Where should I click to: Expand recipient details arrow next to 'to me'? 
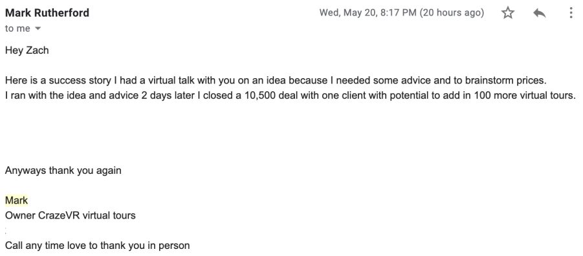pyautogui.click(x=37, y=28)
